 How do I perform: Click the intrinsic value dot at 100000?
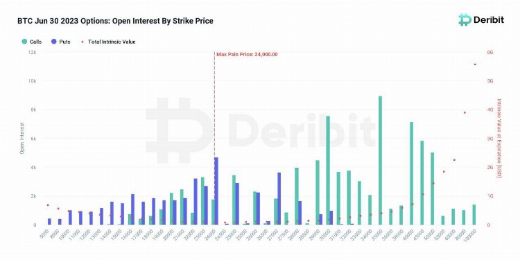475,64
